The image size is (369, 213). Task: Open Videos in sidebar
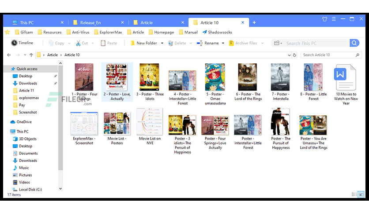pos(24,182)
